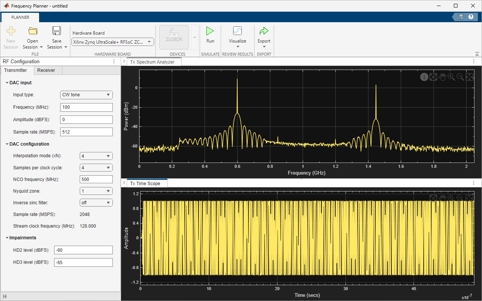Open the Nyquist zone dropdown
This screenshot has height=301, width=482.
point(96,191)
